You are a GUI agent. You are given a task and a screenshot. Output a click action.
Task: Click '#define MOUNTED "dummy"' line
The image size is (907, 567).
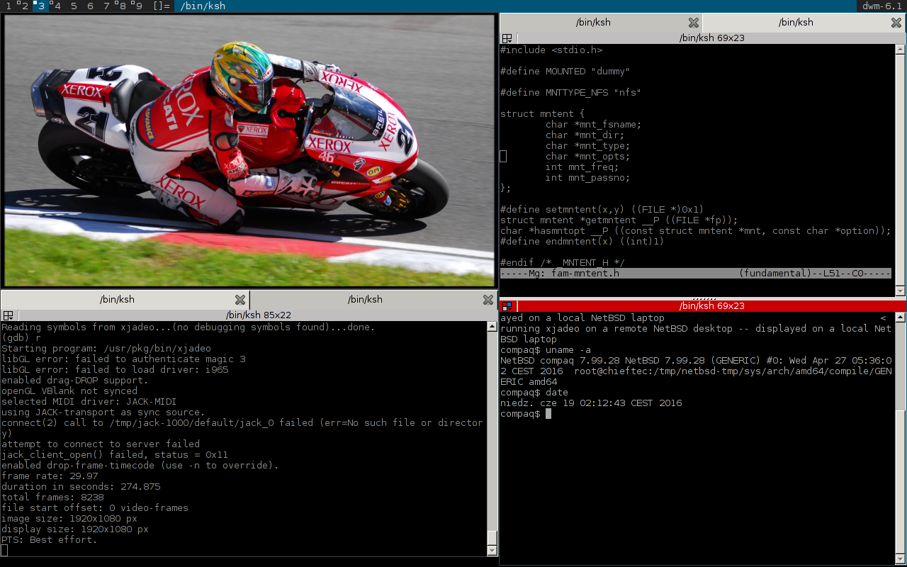pos(565,71)
